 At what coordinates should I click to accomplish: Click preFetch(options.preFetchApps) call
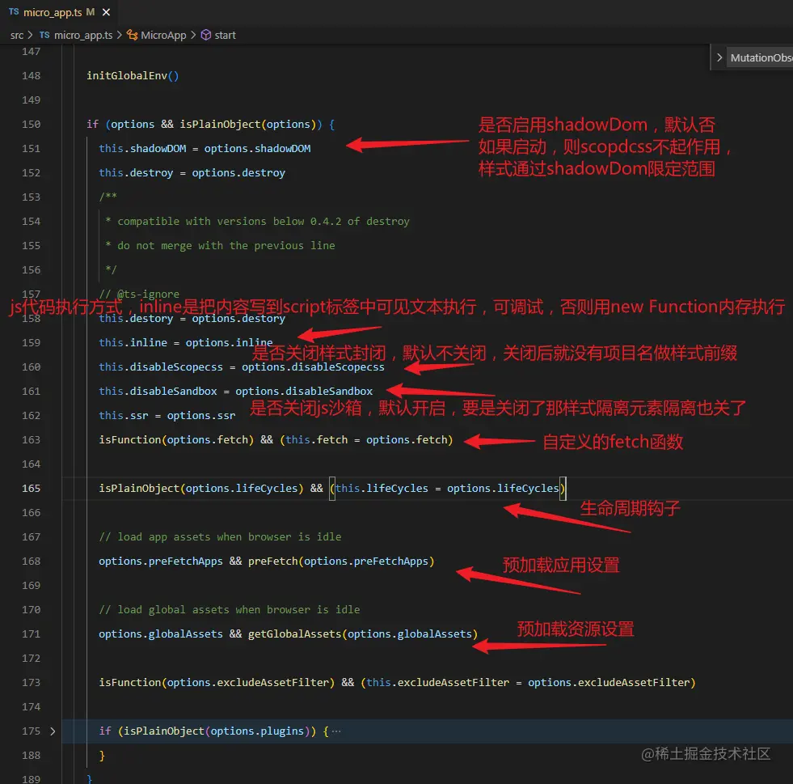341,562
